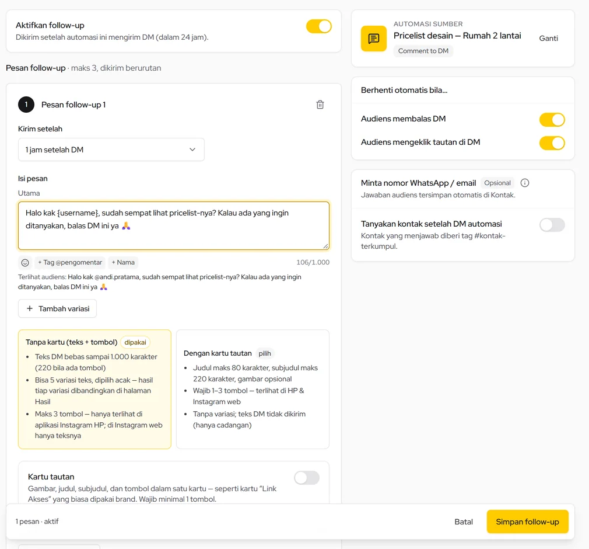Switch on the Kartu tautan toggle

pyautogui.click(x=307, y=478)
